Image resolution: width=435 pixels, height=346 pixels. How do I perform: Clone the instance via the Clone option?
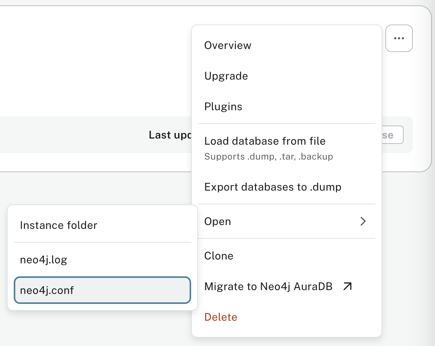tap(219, 256)
